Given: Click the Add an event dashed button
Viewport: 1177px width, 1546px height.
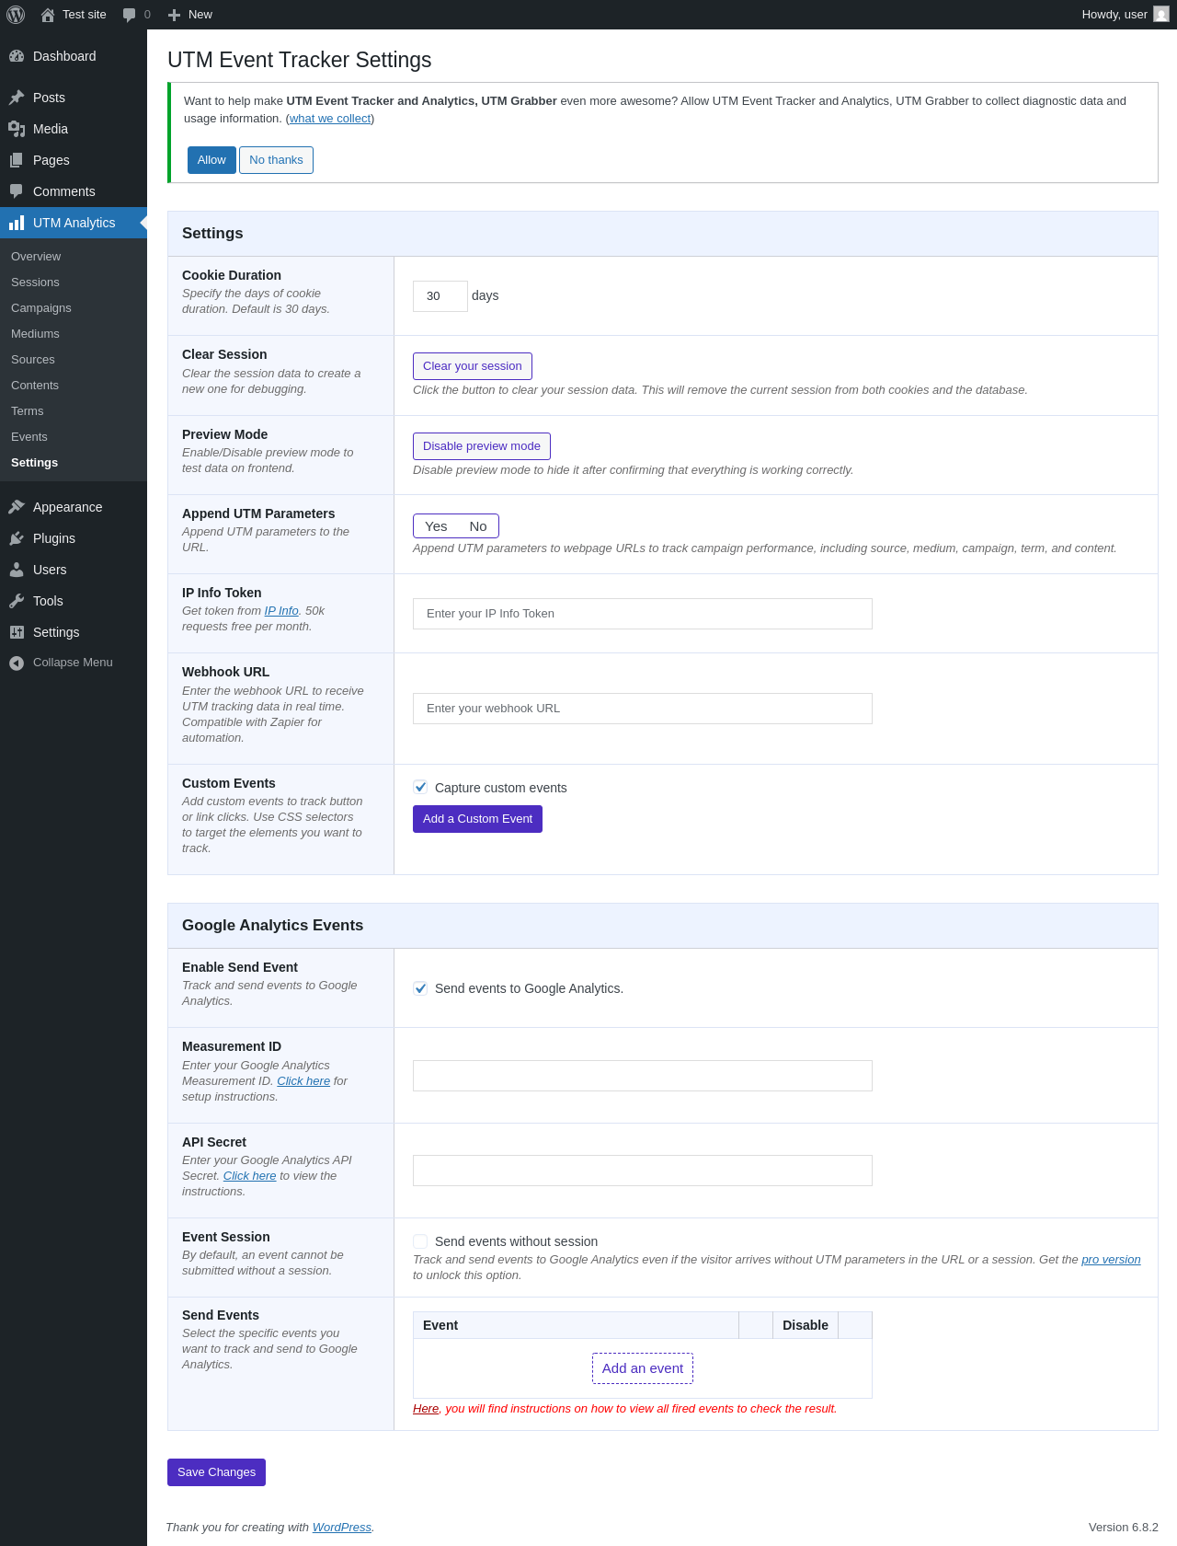Looking at the screenshot, I should tap(643, 1368).
